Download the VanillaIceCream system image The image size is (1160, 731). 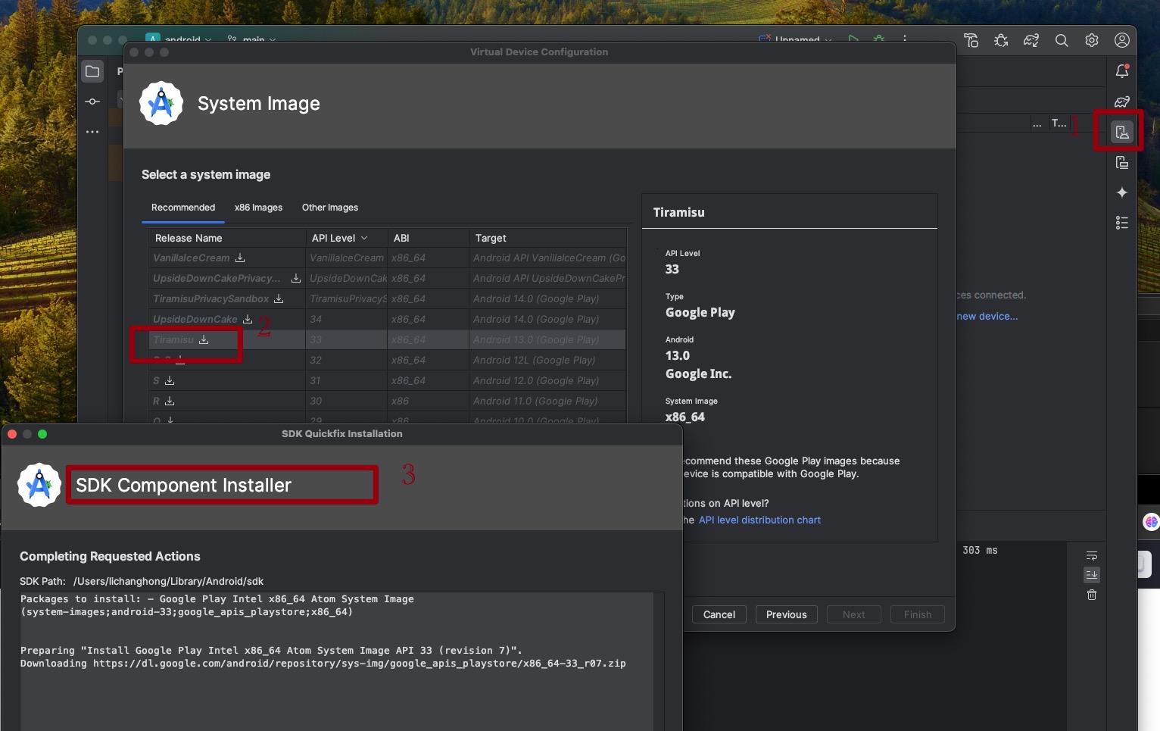click(x=240, y=258)
